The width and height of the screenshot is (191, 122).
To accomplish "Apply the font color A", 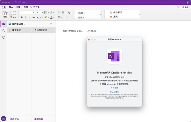I will click(x=51, y=17).
